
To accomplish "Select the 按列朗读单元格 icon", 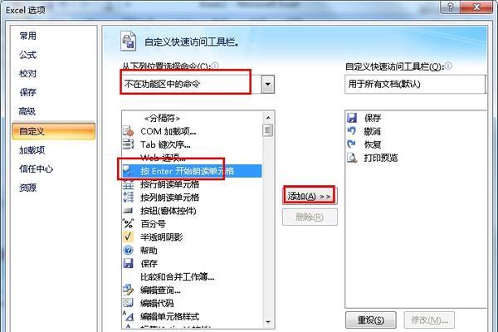I will [128, 197].
